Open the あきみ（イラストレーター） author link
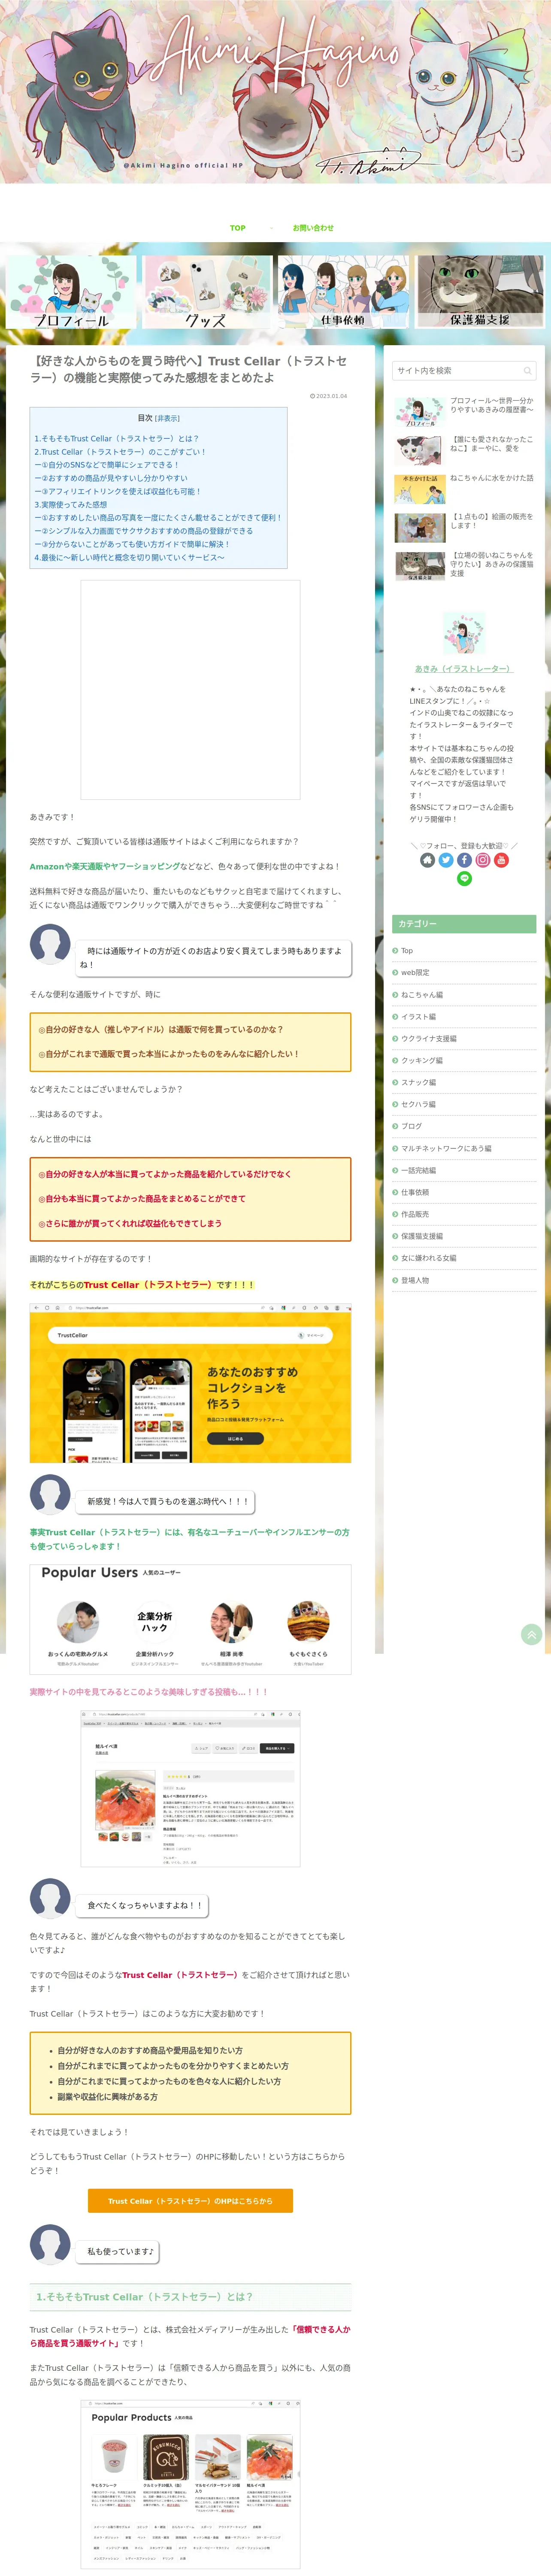 click(463, 669)
